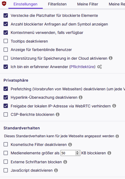Click info icon after KB blockieren

coord(109,153)
